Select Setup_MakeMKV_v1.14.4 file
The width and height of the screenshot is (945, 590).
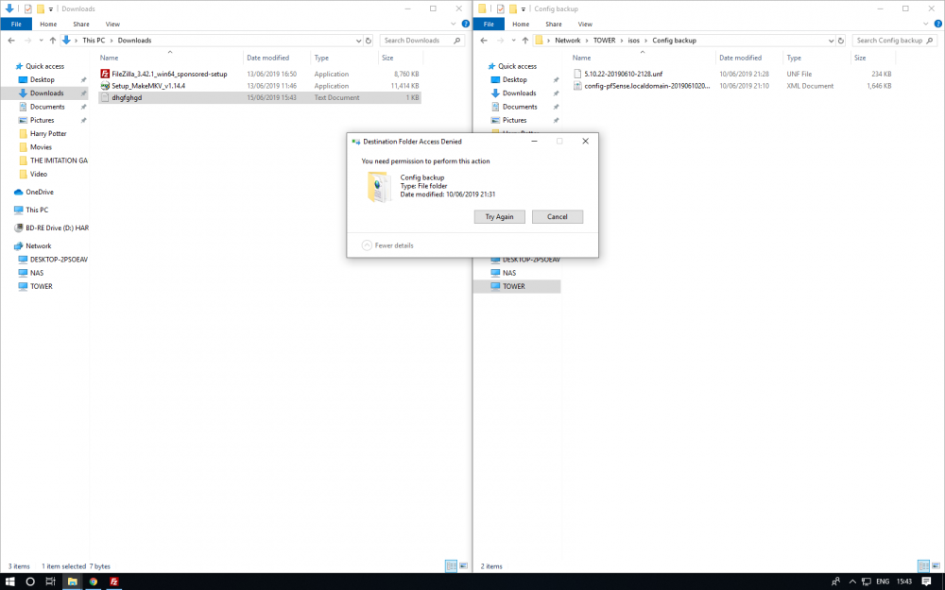(260, 86)
